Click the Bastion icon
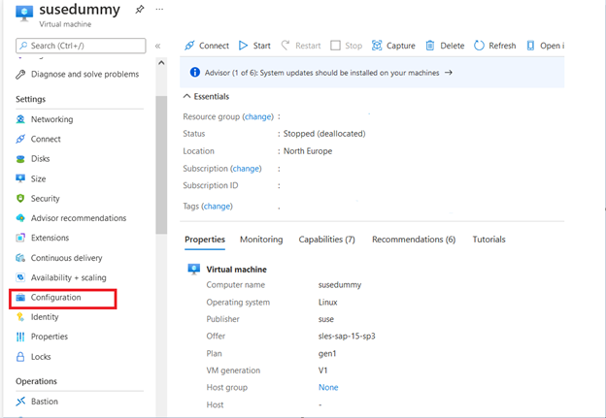This screenshot has height=418, width=606. 20,402
